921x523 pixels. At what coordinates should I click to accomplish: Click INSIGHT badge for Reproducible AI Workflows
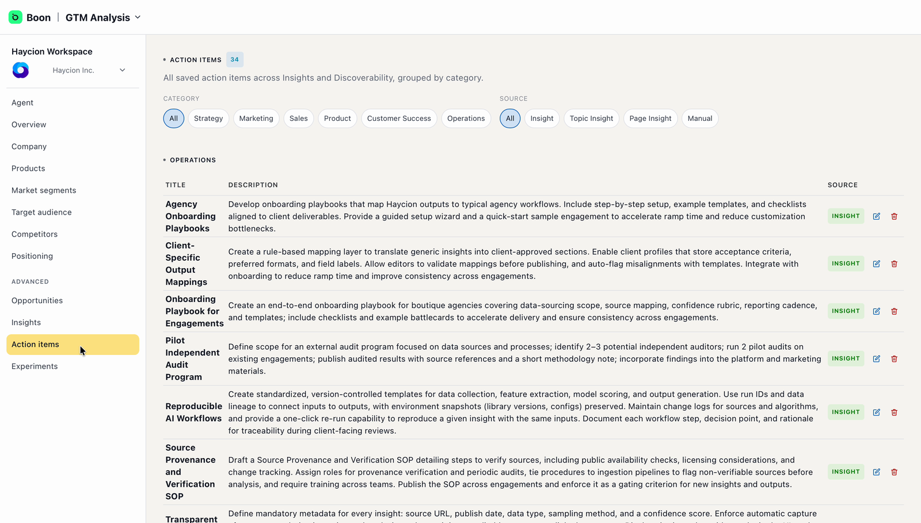point(846,412)
